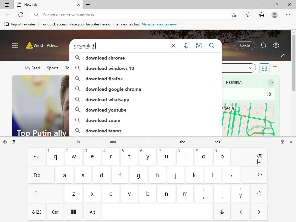Image resolution: width=296 pixels, height=222 pixels.
Task: Select suggestion download windows 10
Action: [x=146, y=68]
